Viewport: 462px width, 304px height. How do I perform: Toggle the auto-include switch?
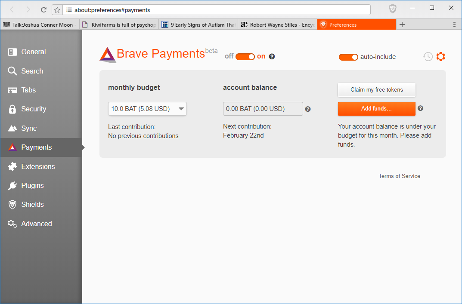click(x=348, y=57)
